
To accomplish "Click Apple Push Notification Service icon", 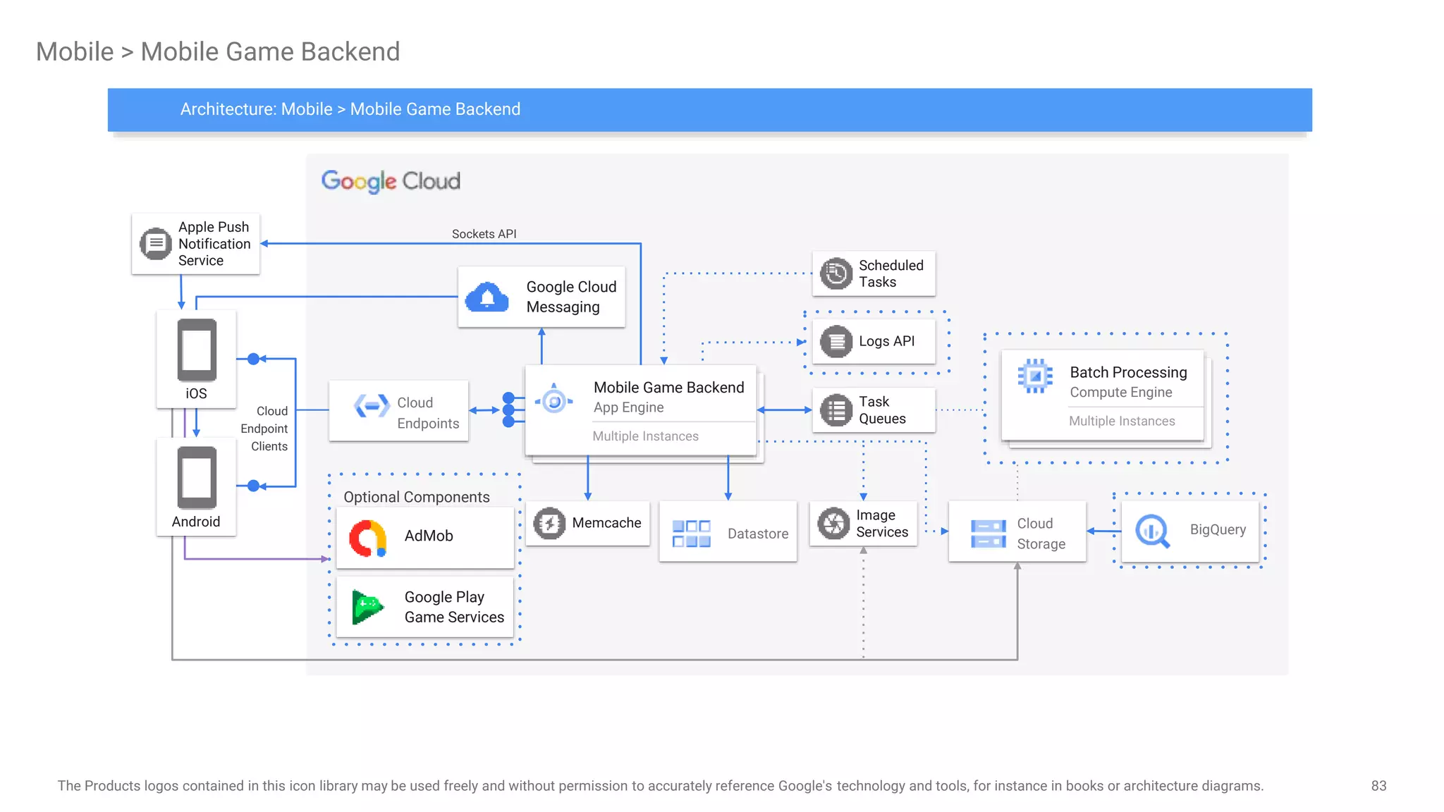I will coord(156,244).
